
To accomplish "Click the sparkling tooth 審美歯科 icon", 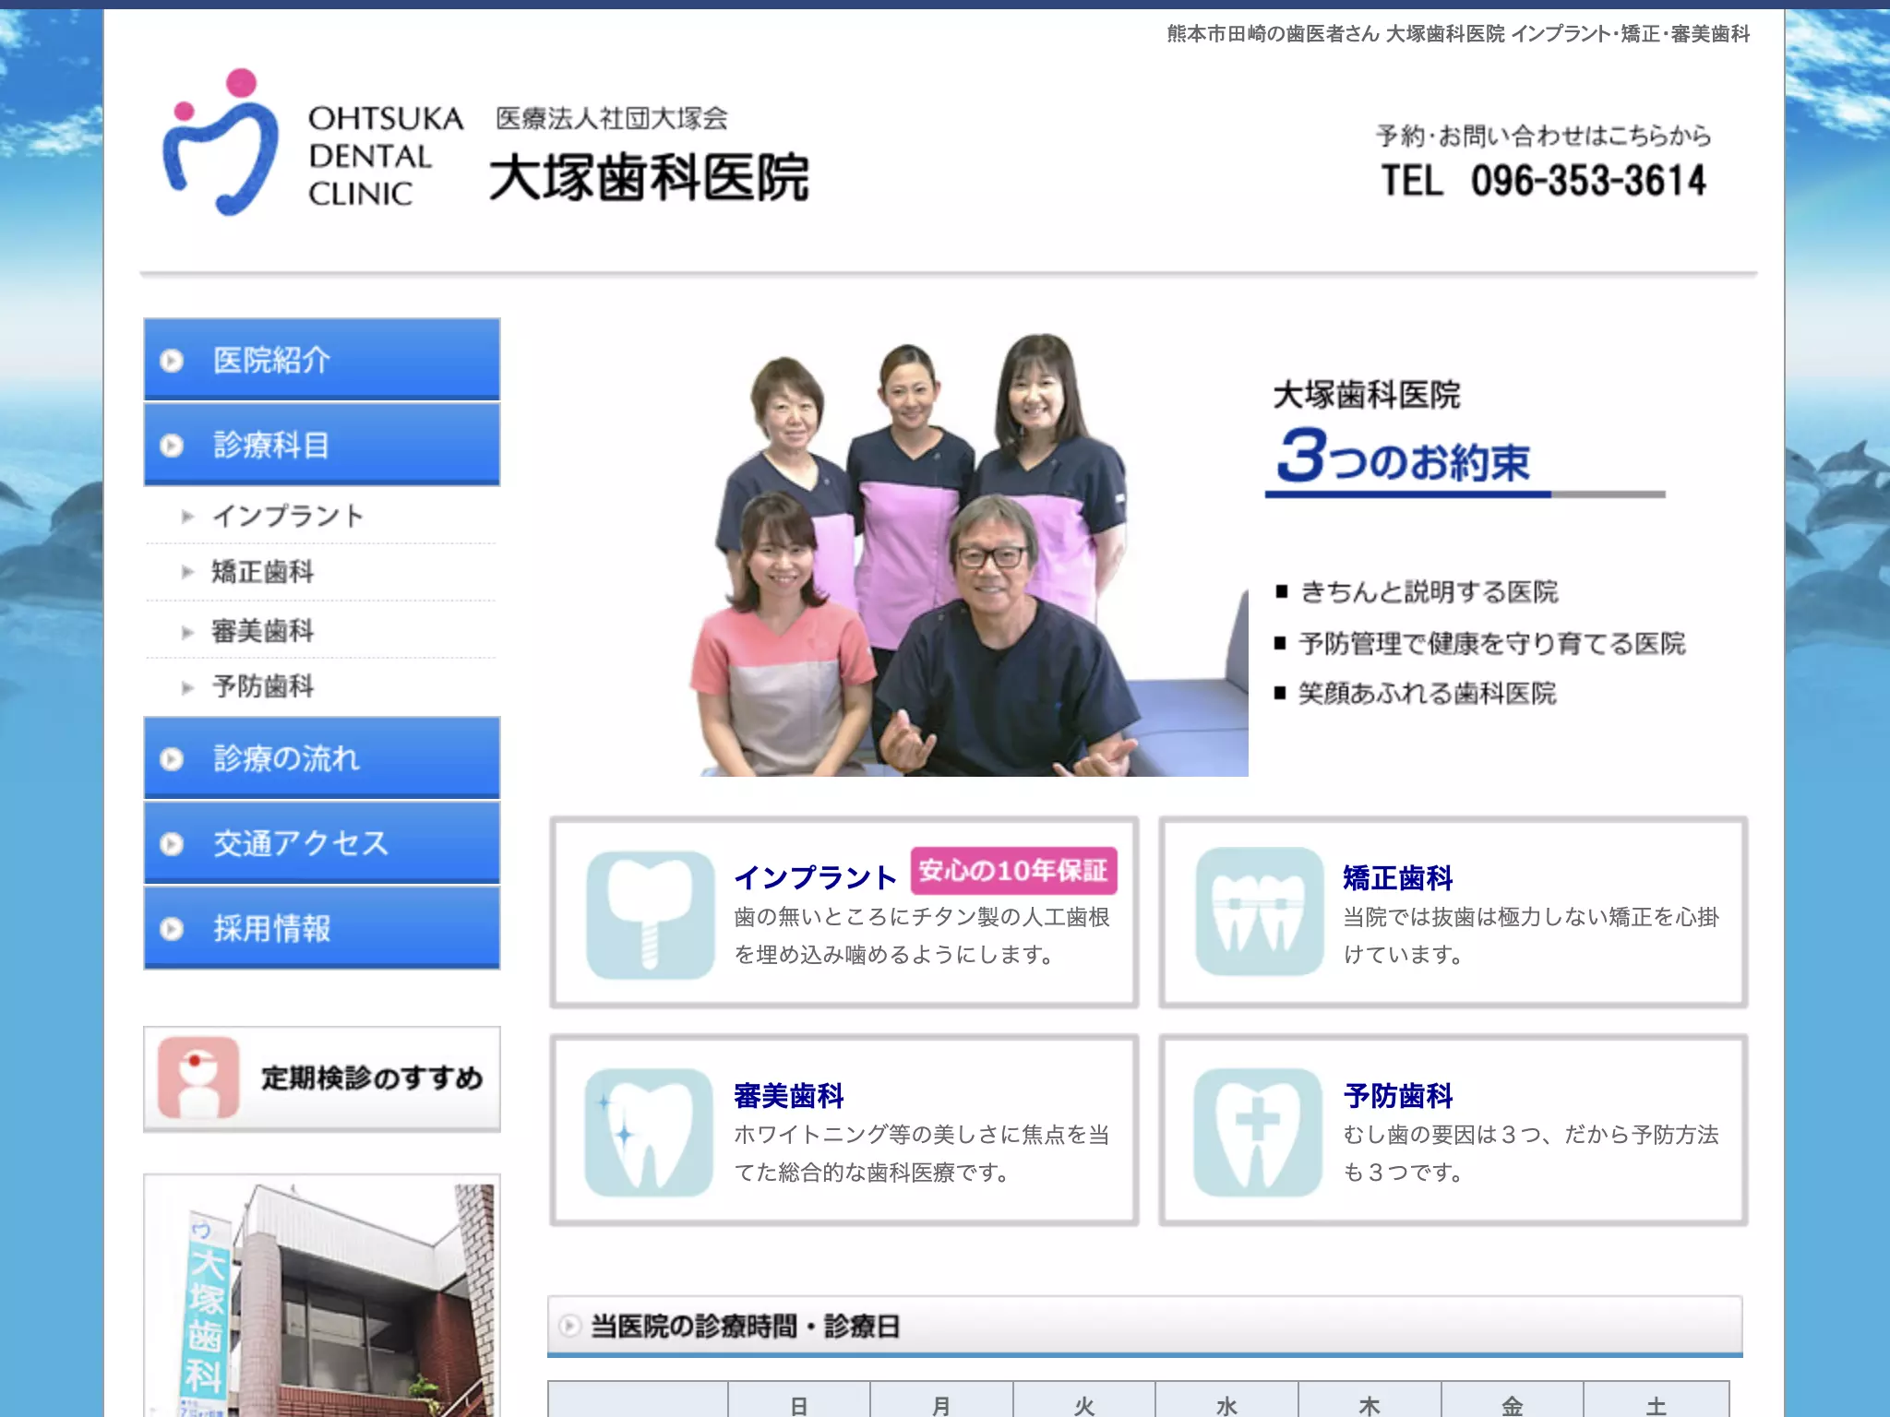I will pyautogui.click(x=648, y=1132).
